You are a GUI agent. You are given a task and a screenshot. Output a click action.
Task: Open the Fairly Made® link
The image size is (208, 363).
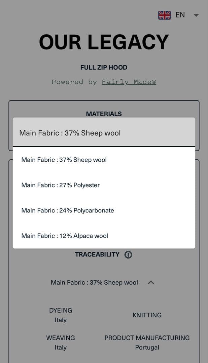point(129,82)
